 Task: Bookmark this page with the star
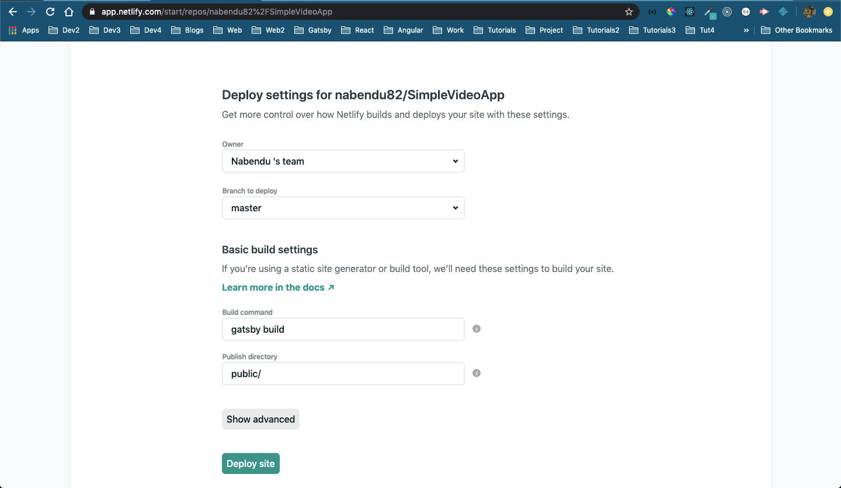629,12
